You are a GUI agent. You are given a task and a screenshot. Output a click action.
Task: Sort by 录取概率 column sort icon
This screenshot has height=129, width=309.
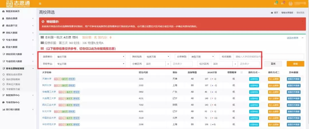[241, 73]
